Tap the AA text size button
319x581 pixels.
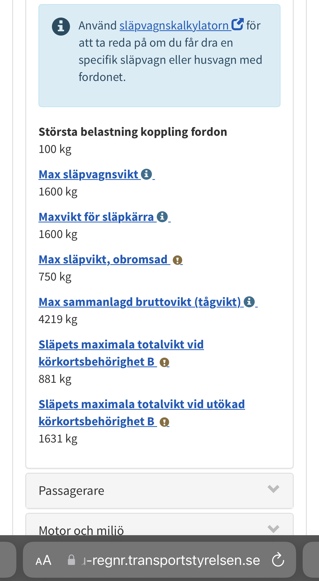[x=43, y=560]
